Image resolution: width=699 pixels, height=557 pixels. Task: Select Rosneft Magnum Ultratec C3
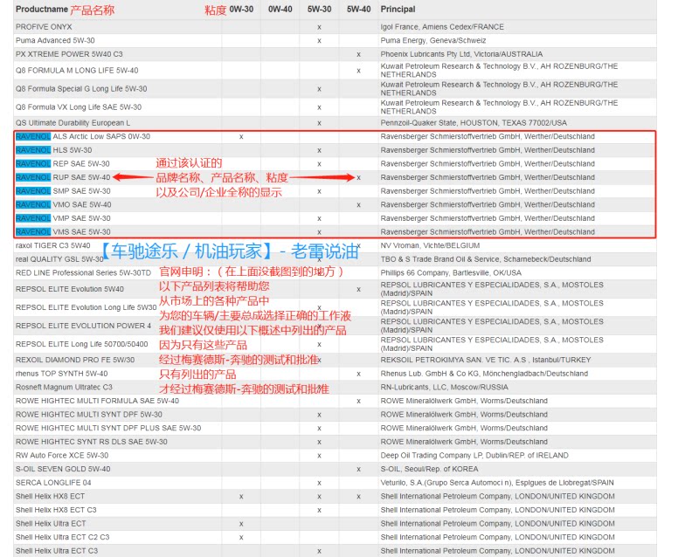pos(64,388)
